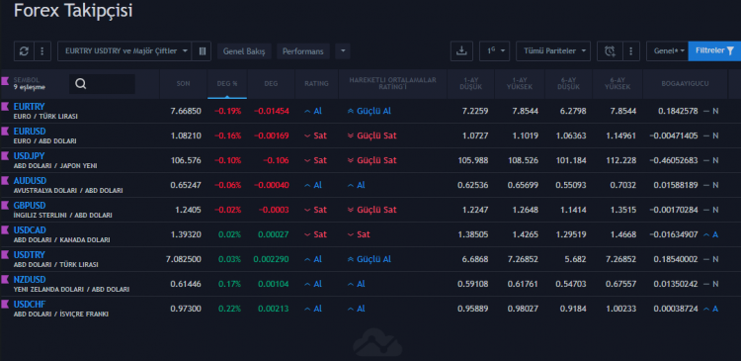741x361 pixels.
Task: Open the three-dot menu beside refresh
Action: (x=42, y=51)
